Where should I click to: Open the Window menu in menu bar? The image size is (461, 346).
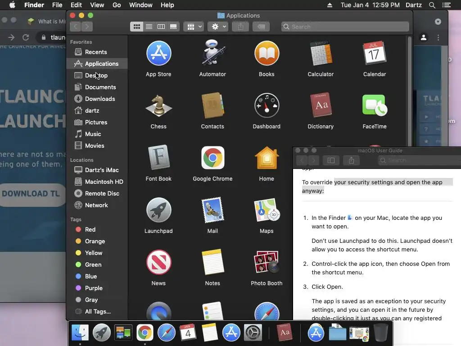pos(141,5)
